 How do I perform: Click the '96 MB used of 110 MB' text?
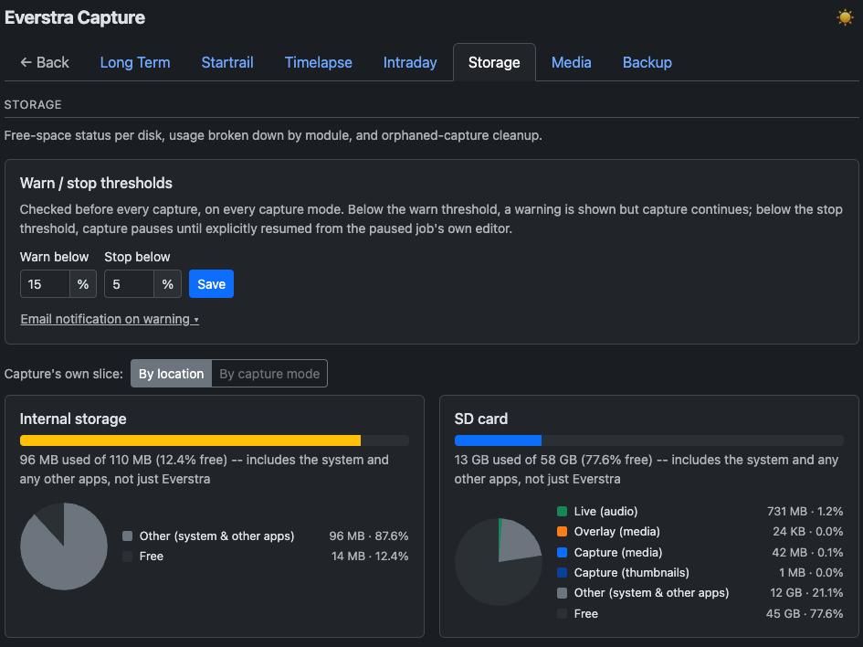click(86, 460)
